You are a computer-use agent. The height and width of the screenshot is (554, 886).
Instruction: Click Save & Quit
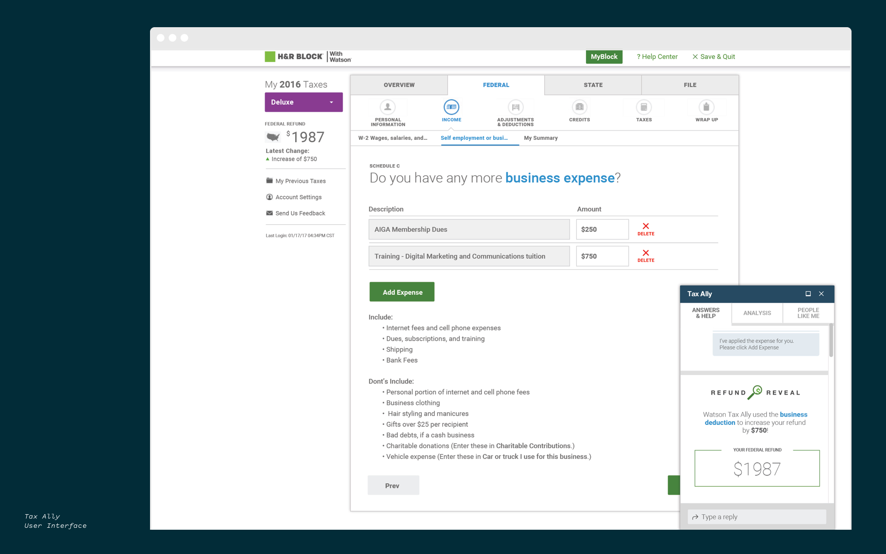coord(714,57)
